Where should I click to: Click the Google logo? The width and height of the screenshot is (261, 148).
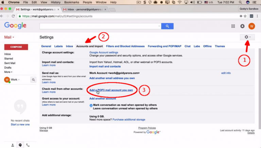pyautogui.click(x=15, y=25)
